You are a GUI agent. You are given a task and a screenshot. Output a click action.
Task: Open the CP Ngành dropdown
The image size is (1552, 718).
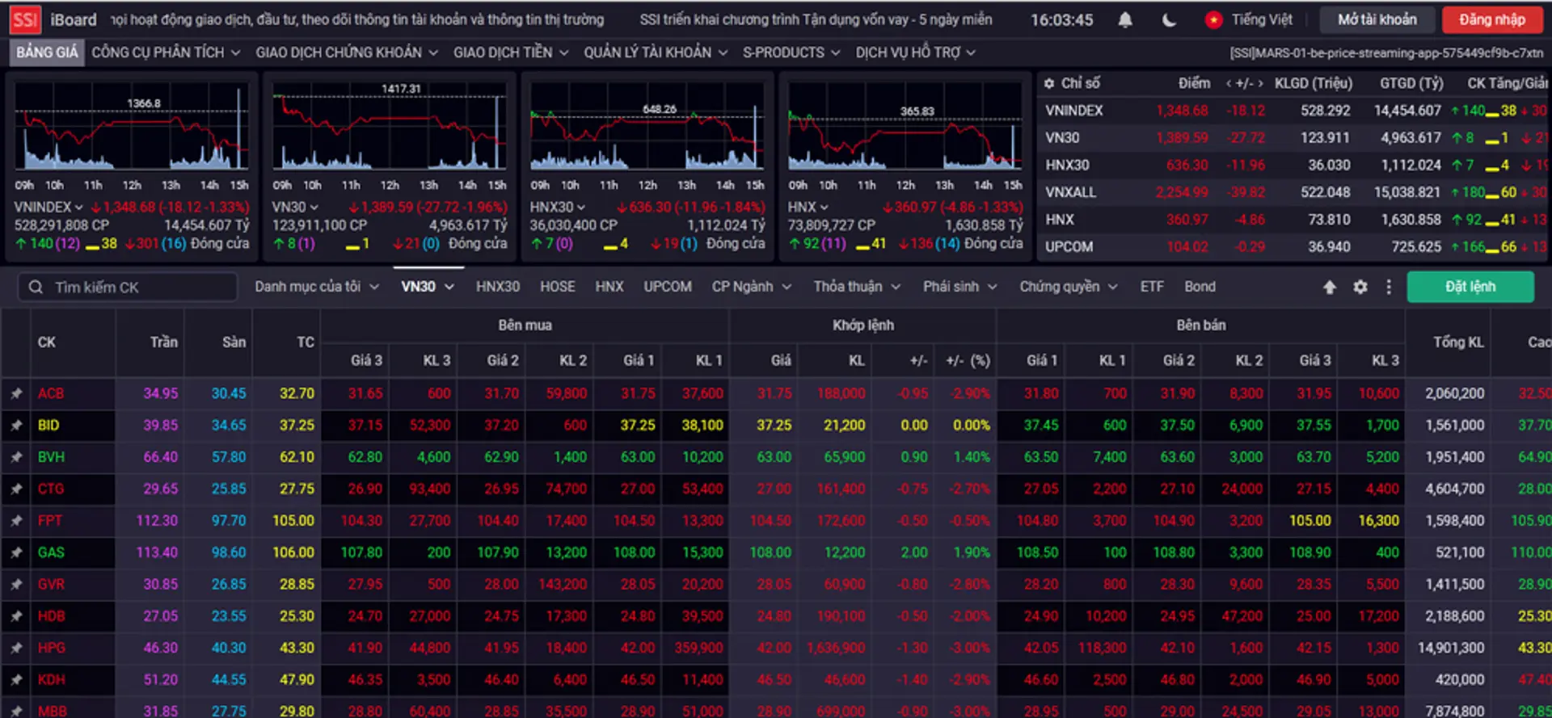click(752, 287)
